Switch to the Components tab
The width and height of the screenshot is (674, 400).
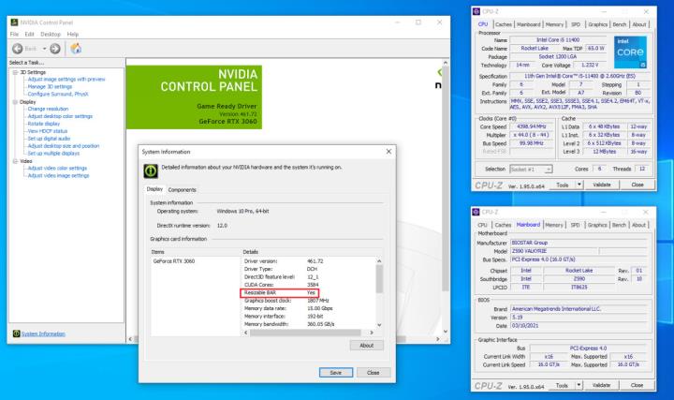pos(182,189)
